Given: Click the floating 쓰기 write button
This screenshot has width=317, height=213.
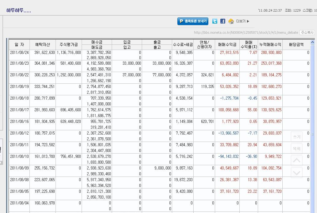Looking at the screenshot, I should 296,137.
